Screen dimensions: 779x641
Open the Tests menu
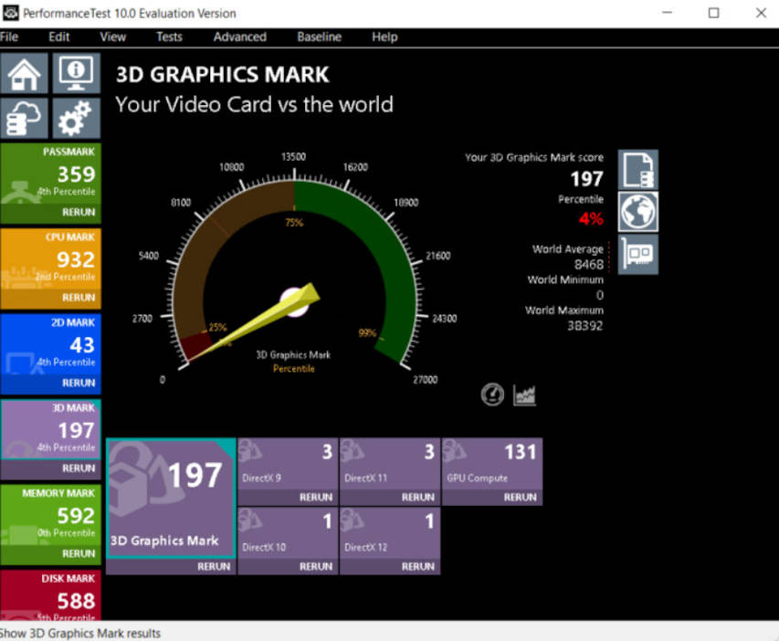(x=170, y=37)
